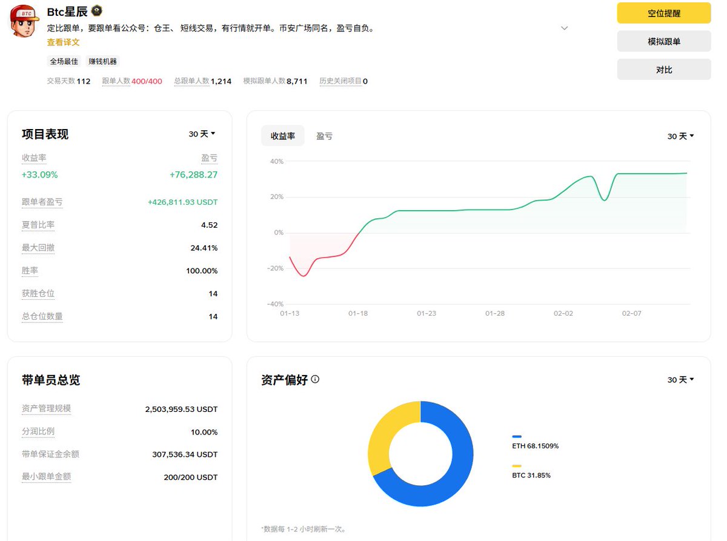Click the 模拟跟单人数 label

[264, 81]
